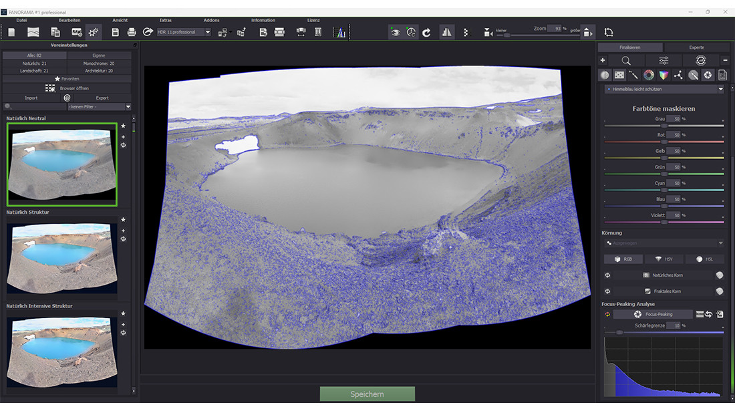This screenshot has width=735, height=411.
Task: Open the 'keinen Filter' preset filter dropdown
Action: (x=99, y=106)
